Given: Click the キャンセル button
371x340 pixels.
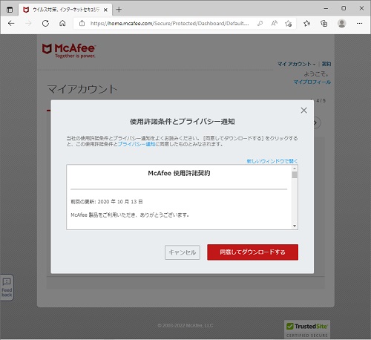Looking at the screenshot, I should pyautogui.click(x=183, y=252).
